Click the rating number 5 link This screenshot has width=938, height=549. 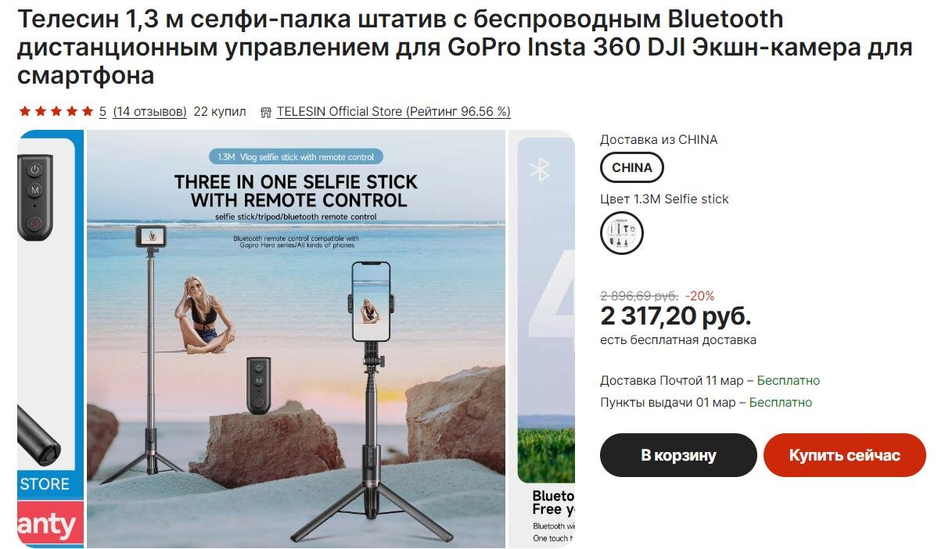(103, 111)
